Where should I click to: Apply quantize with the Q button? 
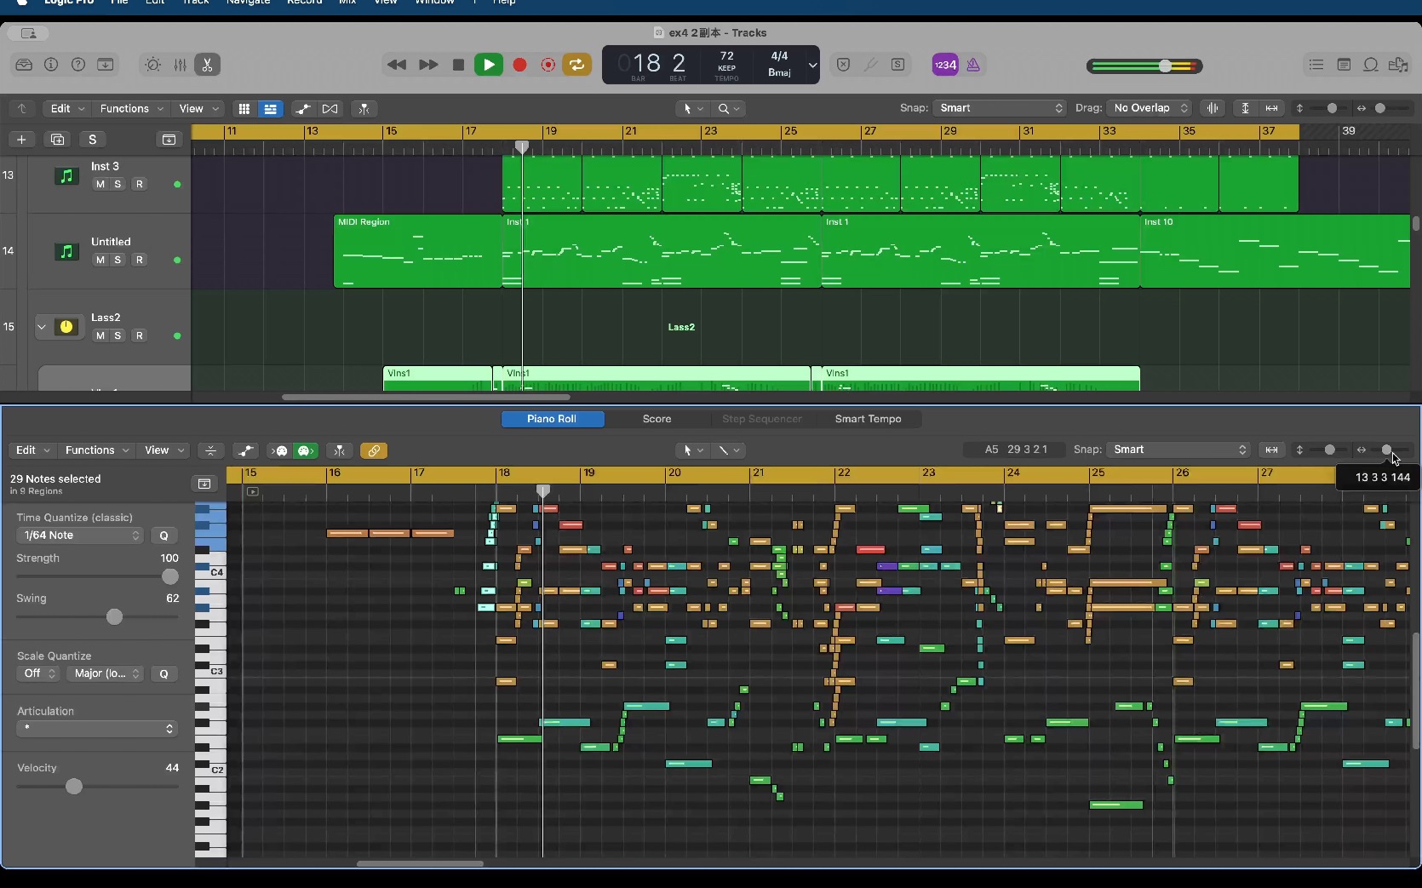[x=164, y=536]
